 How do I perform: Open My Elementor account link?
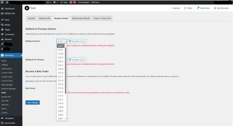point(221,8)
